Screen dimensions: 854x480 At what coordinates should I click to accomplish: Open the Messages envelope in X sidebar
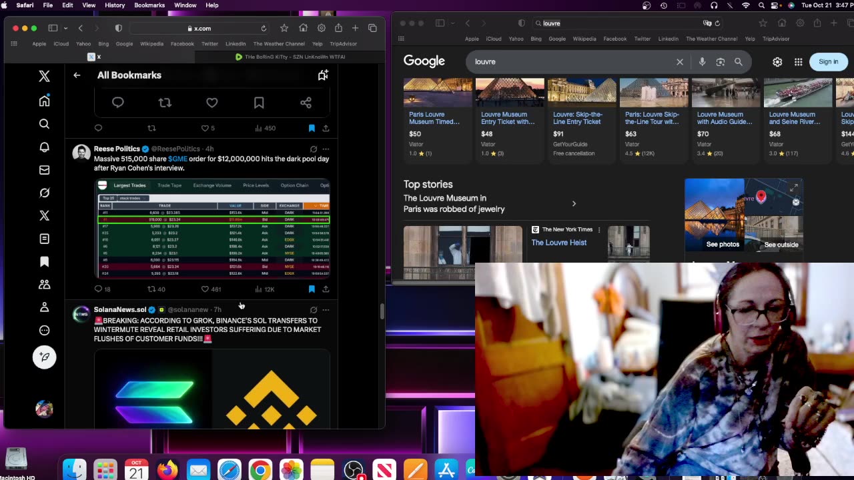pos(44,170)
